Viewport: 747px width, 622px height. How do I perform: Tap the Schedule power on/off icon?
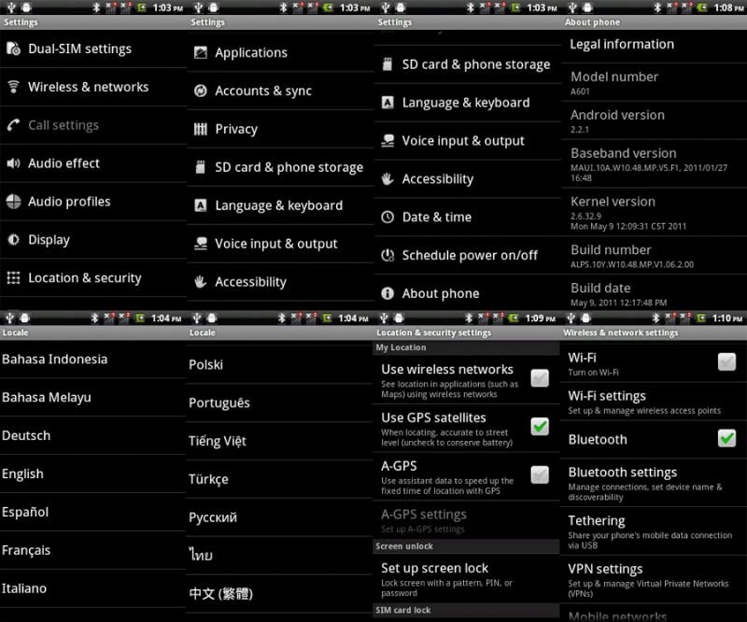[x=388, y=256]
